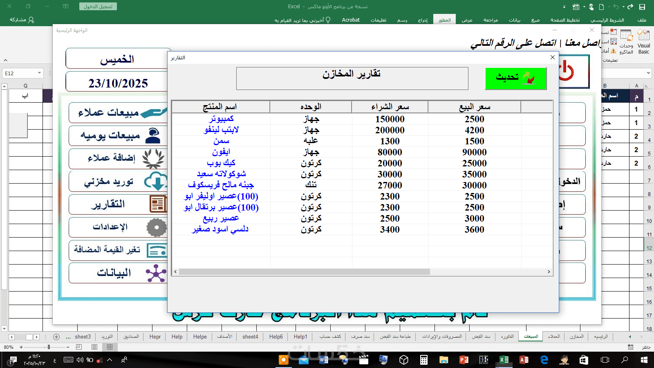Click the مبيعات عملاء button
This screenshot has width=654, height=368.
tap(119, 112)
